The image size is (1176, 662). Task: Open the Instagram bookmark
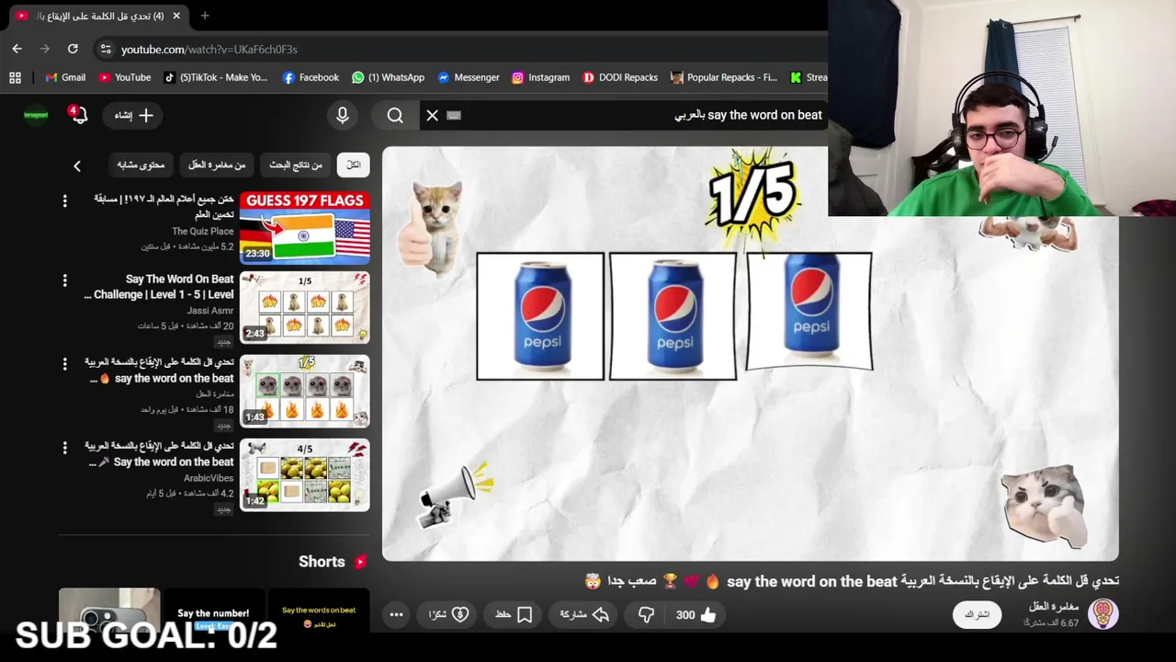[x=540, y=77]
